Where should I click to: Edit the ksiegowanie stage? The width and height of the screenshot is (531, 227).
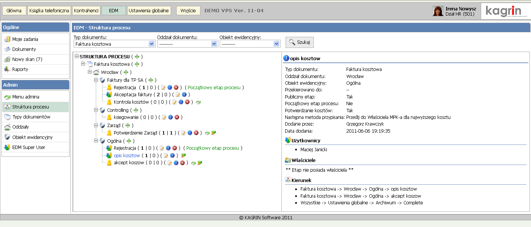pos(164,117)
